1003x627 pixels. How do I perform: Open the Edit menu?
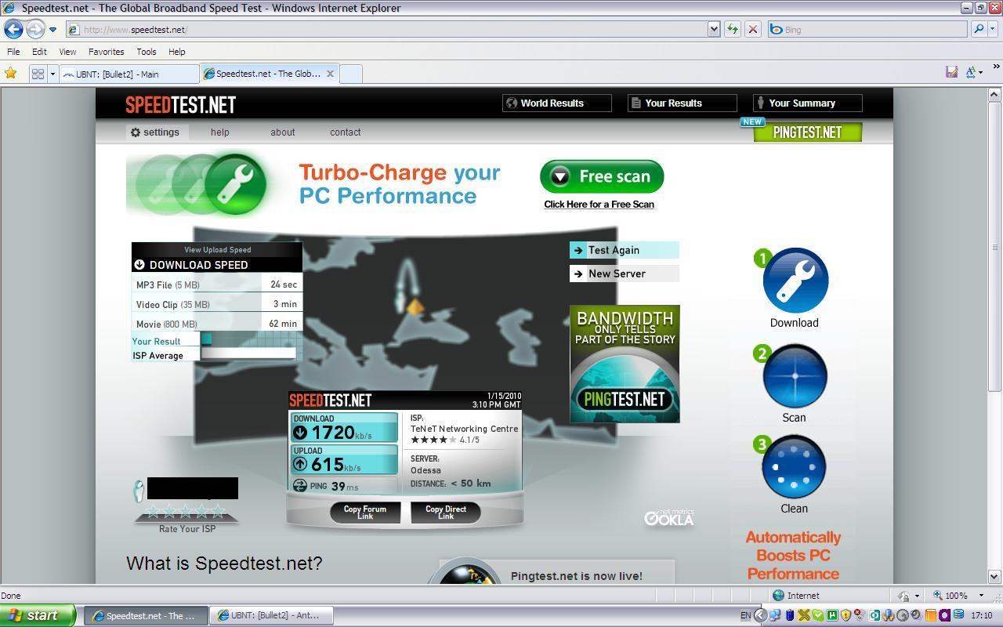pos(39,52)
